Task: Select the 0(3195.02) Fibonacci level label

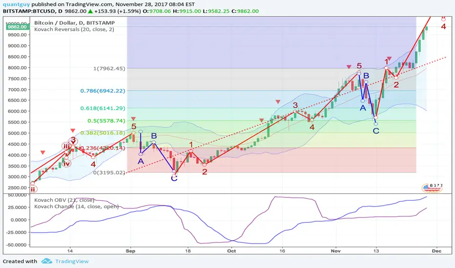Action: [x=109, y=172]
